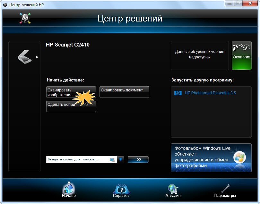The image size is (260, 204).
Task: Click the Начать действие heading
Action: pos(65,80)
